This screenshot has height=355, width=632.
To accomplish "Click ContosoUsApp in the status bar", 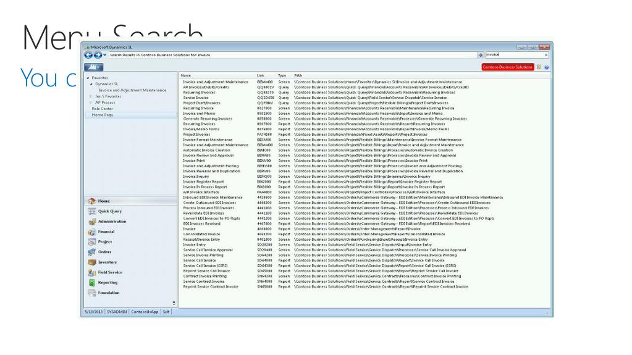I will pos(145,312).
